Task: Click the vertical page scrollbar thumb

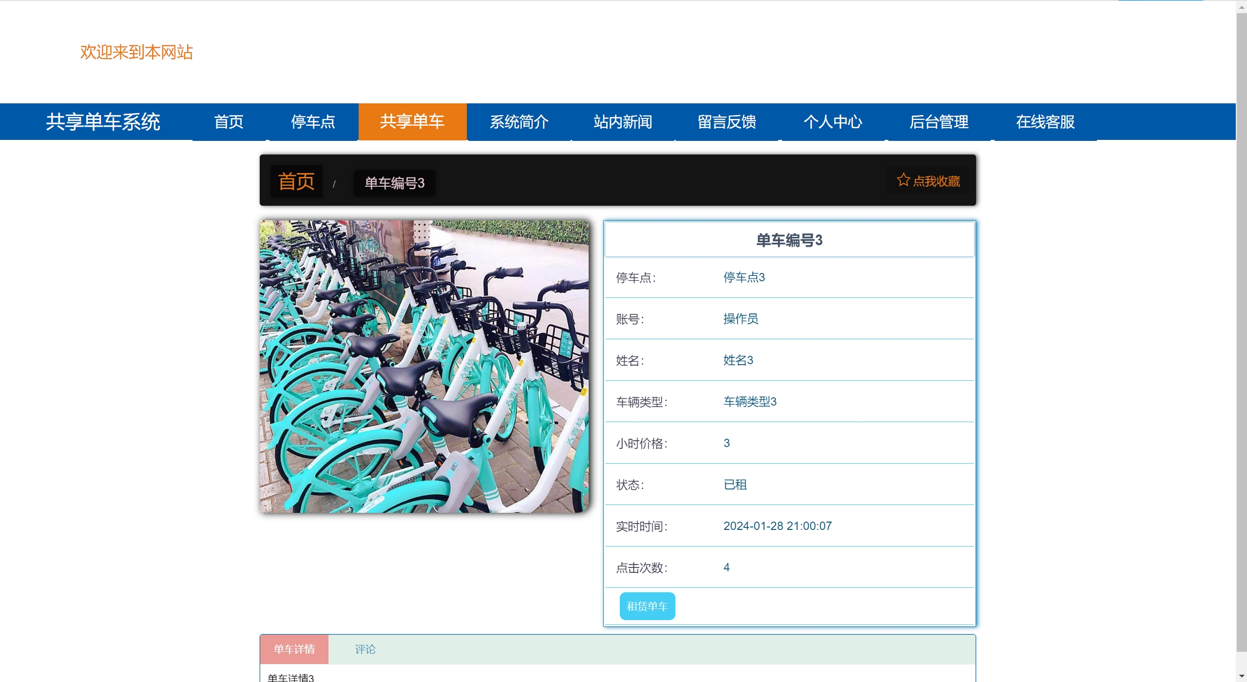Action: pyautogui.click(x=1242, y=331)
